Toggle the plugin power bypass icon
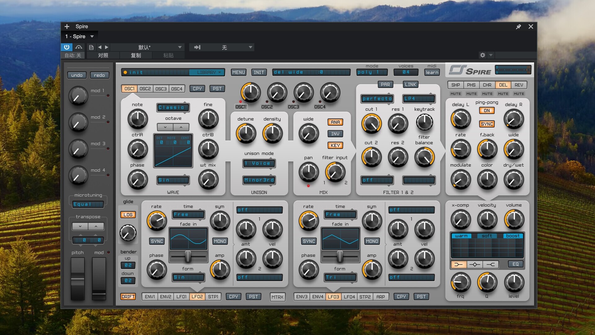Image resolution: width=595 pixels, height=335 pixels. tap(67, 47)
